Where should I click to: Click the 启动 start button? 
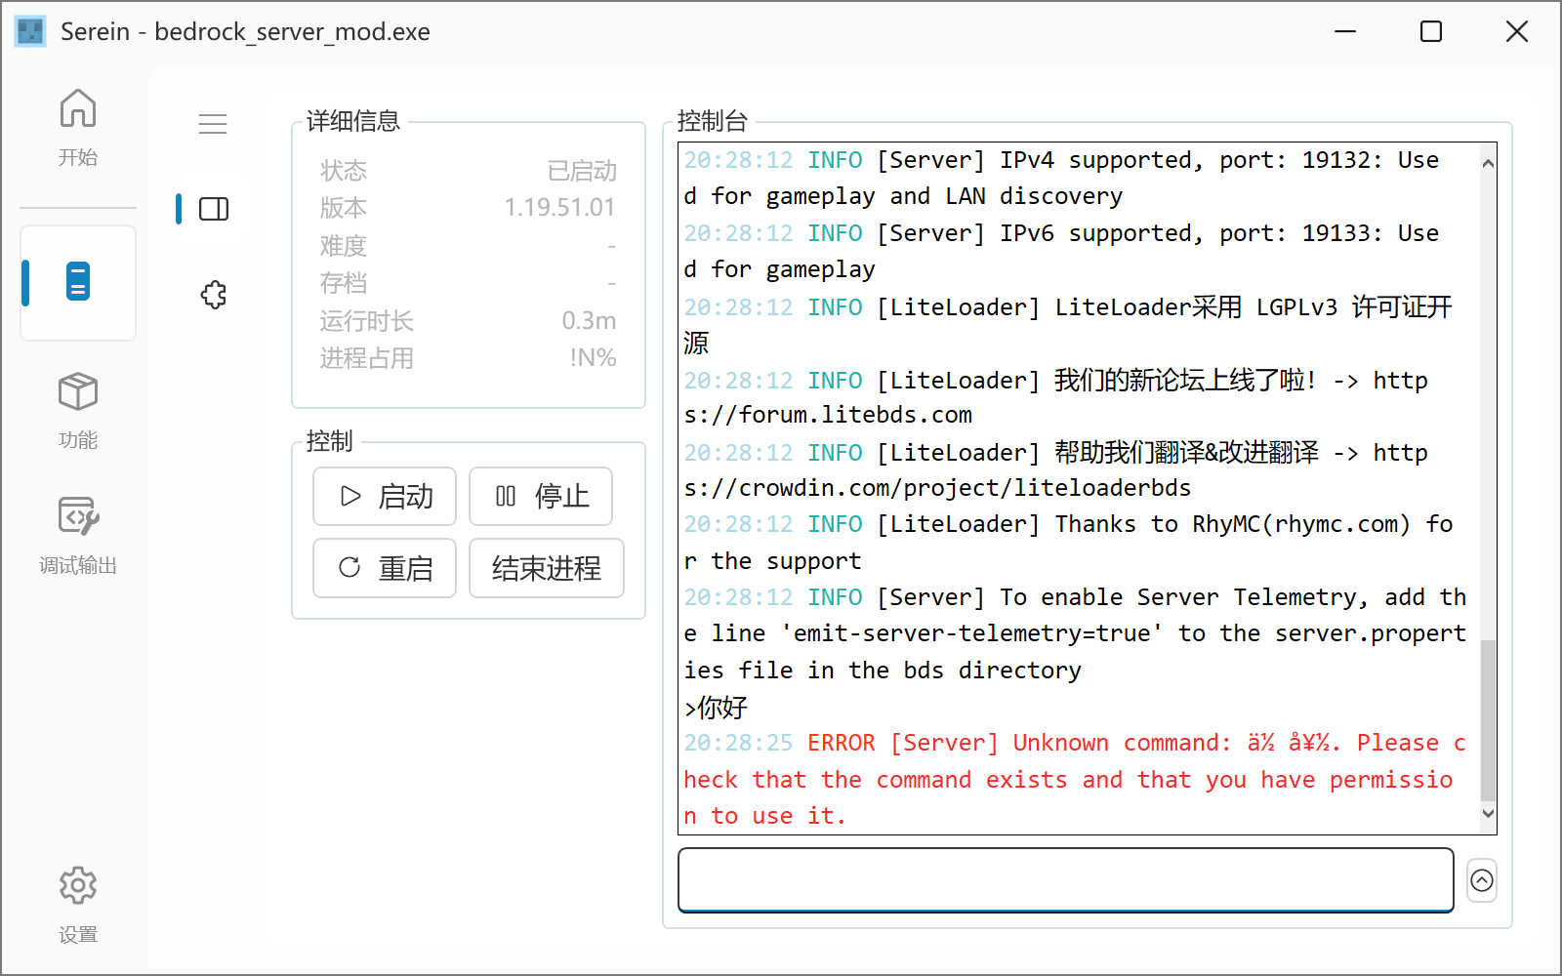click(x=385, y=497)
